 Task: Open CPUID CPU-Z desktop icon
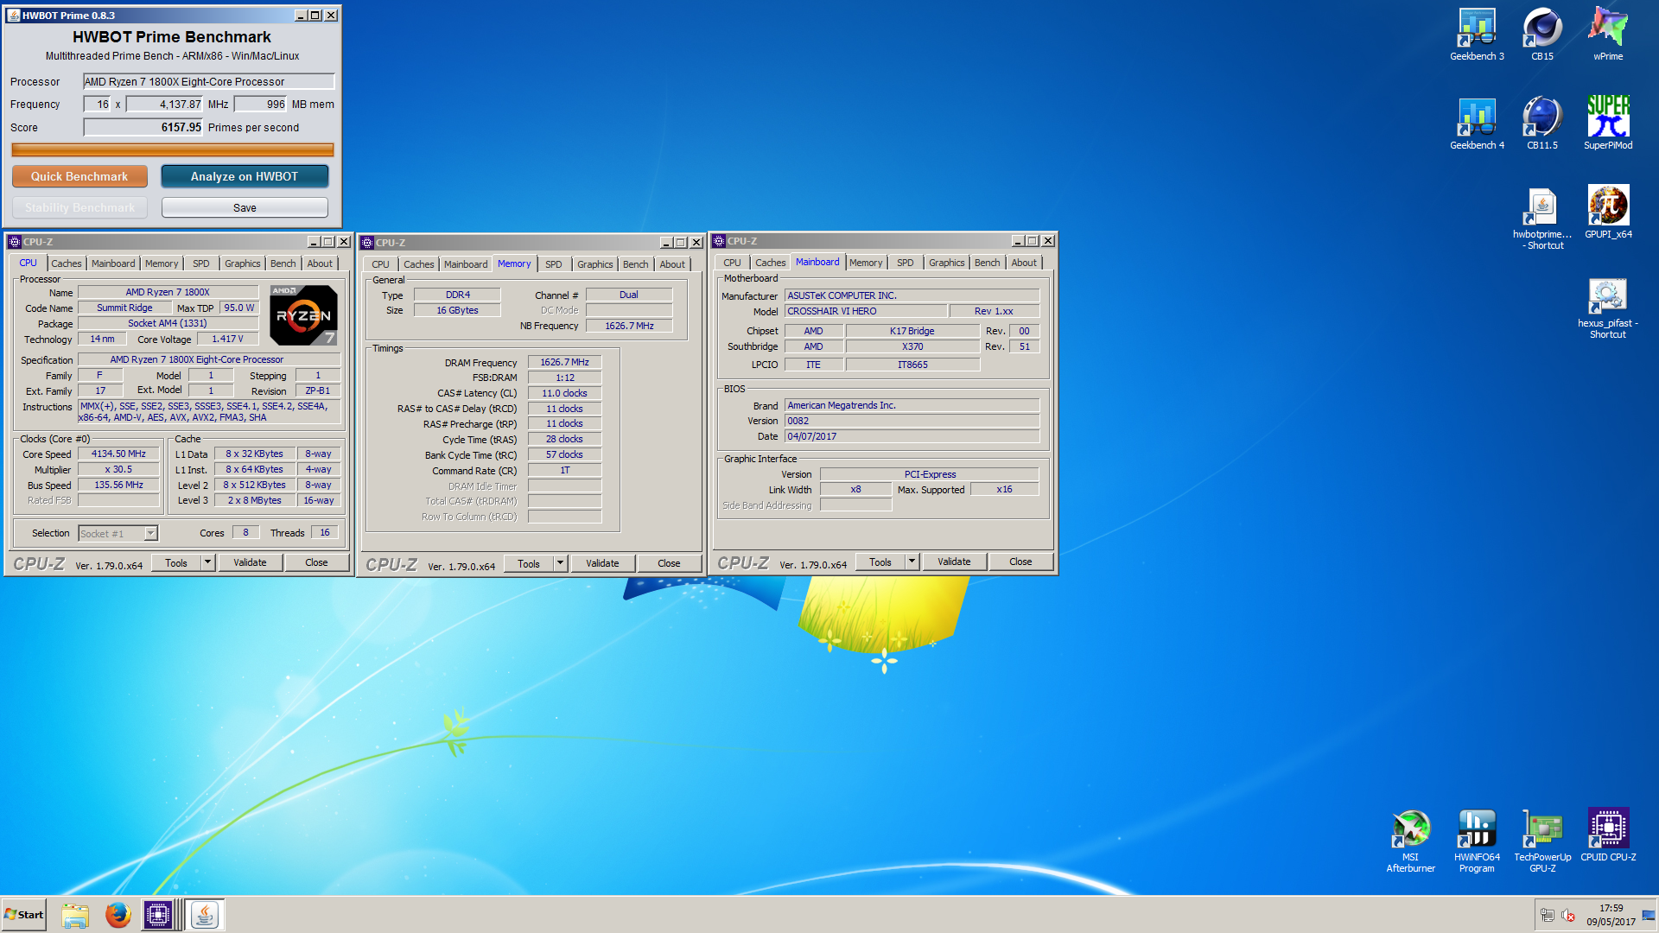tap(1608, 835)
